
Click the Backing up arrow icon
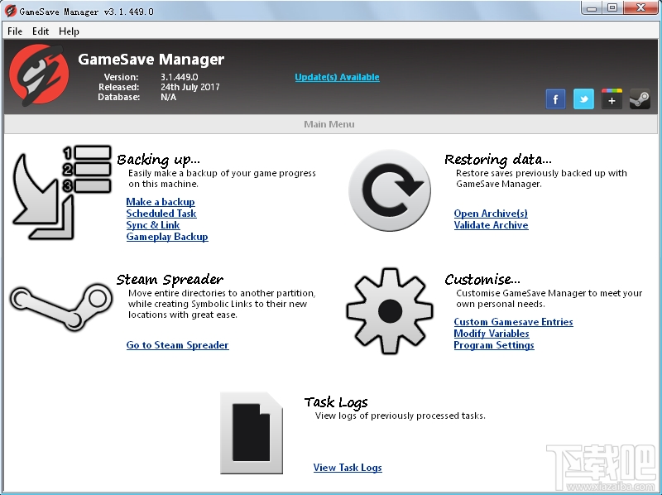coord(62,193)
